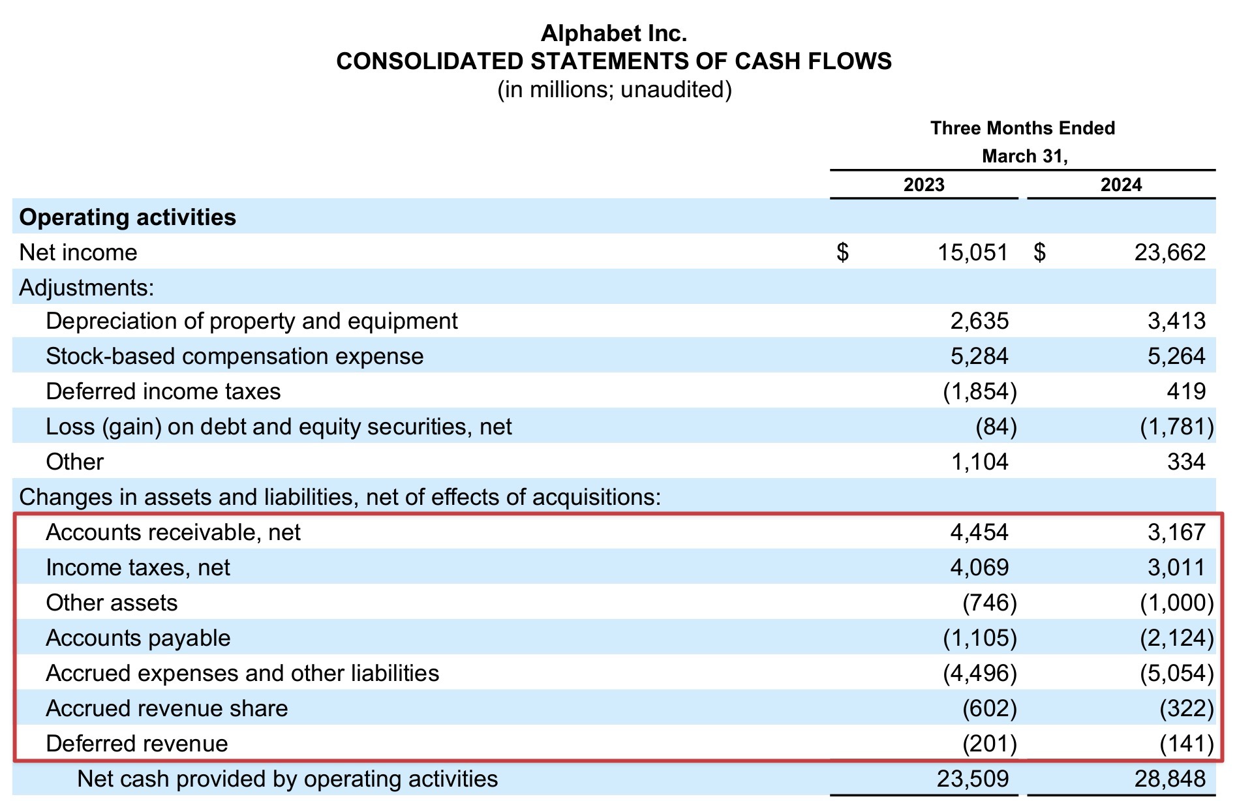Select Net income 2023 value 15,051

pos(973,252)
